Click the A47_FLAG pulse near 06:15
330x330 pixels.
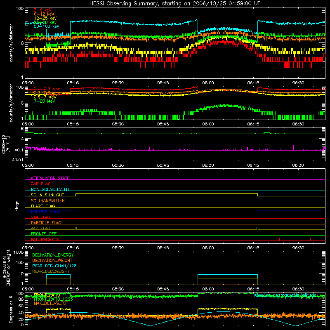(x=257, y=228)
